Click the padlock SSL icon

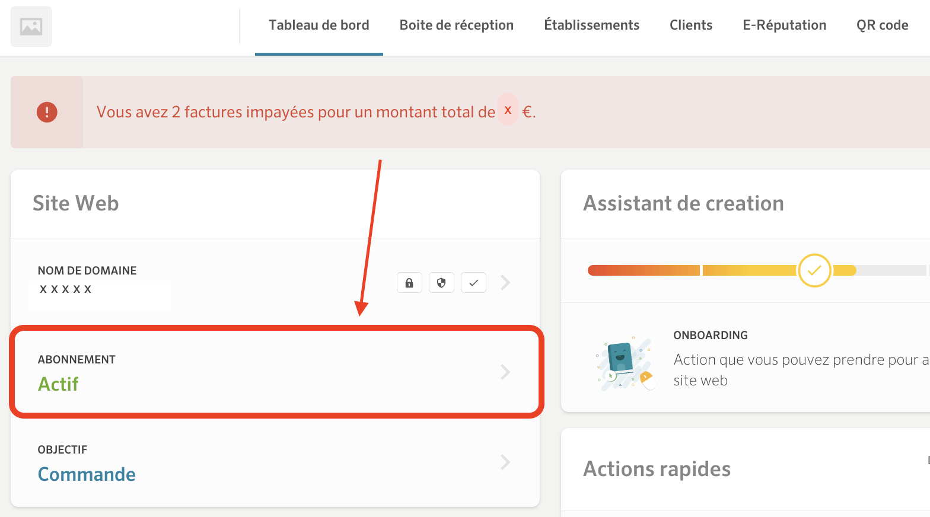pos(409,283)
